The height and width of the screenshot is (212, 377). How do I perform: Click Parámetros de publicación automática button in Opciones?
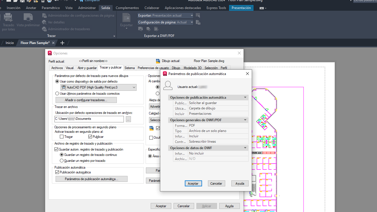point(91,179)
